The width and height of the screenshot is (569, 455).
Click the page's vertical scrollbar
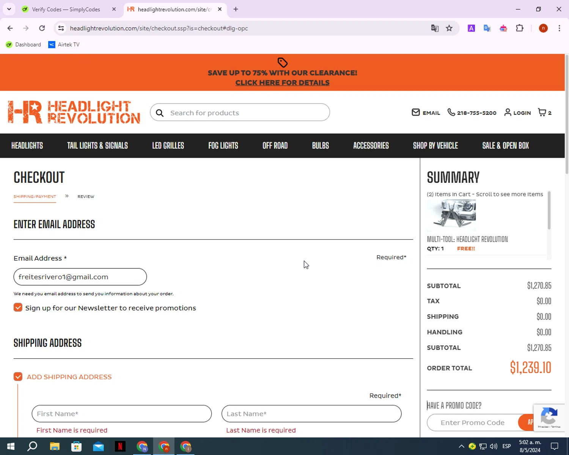point(567,114)
